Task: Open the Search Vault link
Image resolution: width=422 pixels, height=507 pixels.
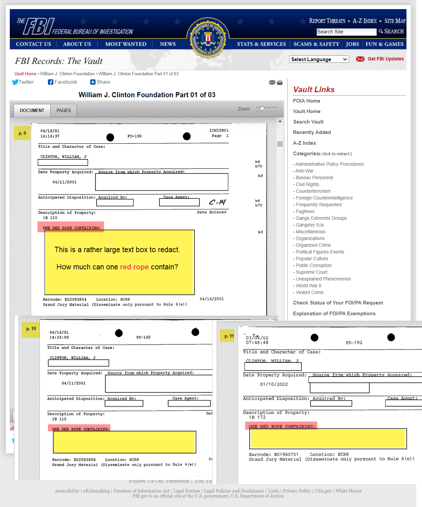Action: [308, 122]
